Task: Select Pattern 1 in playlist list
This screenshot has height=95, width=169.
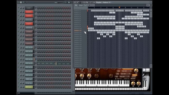Action: coord(77,11)
